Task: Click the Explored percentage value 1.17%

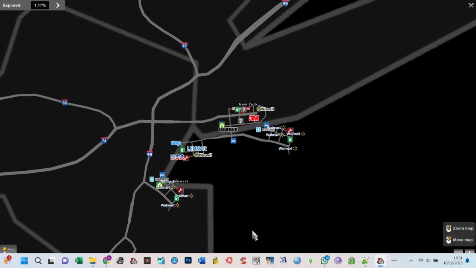Action: [40, 5]
